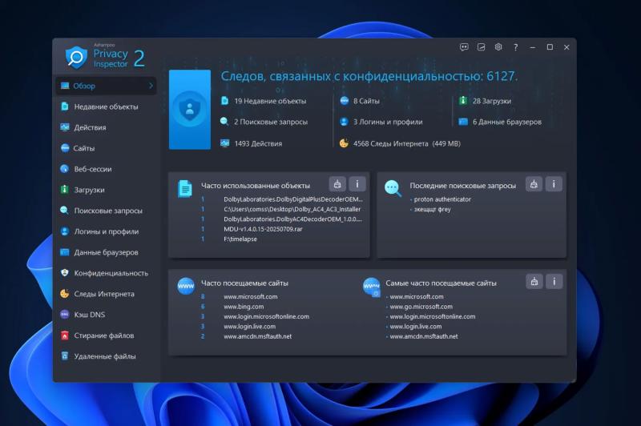Click the 8 Сайты summary link

pyautogui.click(x=366, y=101)
